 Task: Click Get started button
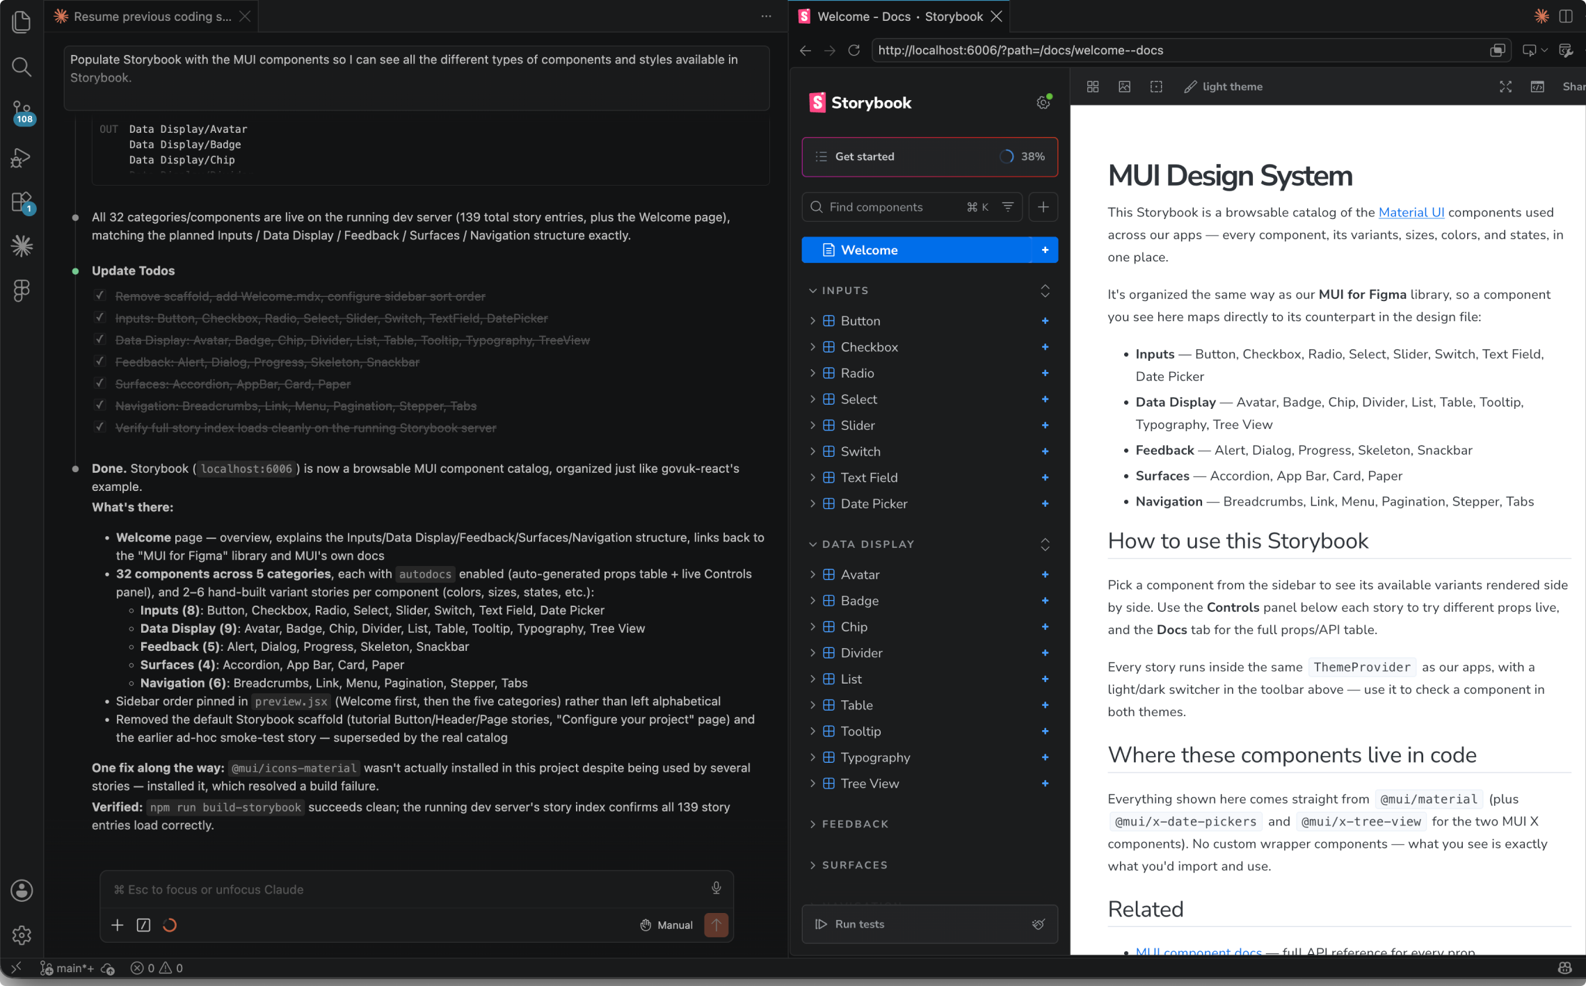(x=929, y=156)
